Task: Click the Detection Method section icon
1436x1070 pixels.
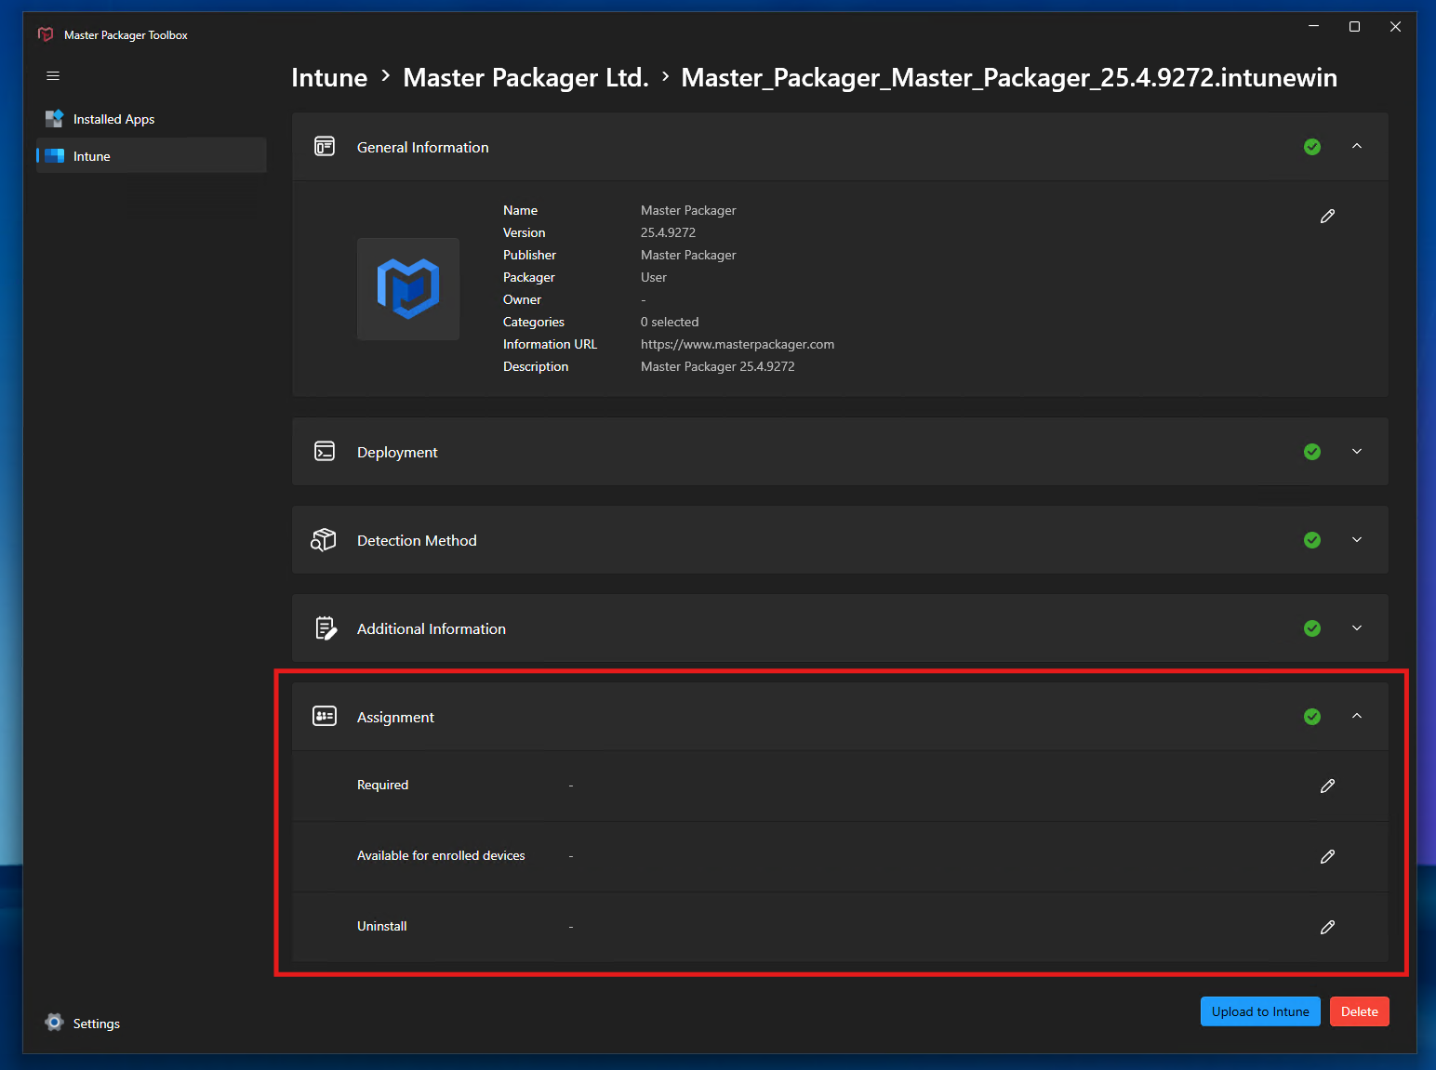Action: (324, 540)
